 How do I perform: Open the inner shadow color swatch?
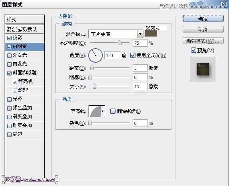tap(151, 34)
